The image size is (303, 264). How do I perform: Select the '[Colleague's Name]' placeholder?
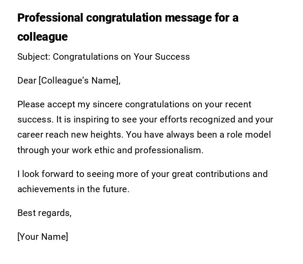[79, 80]
